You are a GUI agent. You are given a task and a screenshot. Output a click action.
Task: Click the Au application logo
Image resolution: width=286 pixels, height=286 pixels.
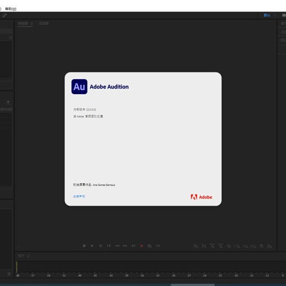pyautogui.click(x=79, y=86)
